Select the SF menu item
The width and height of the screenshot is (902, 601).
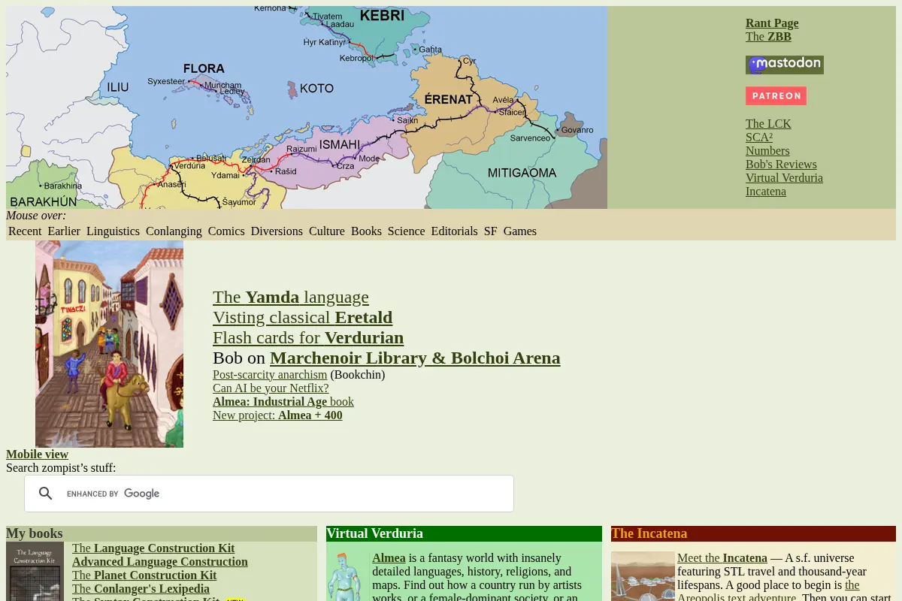coord(491,231)
